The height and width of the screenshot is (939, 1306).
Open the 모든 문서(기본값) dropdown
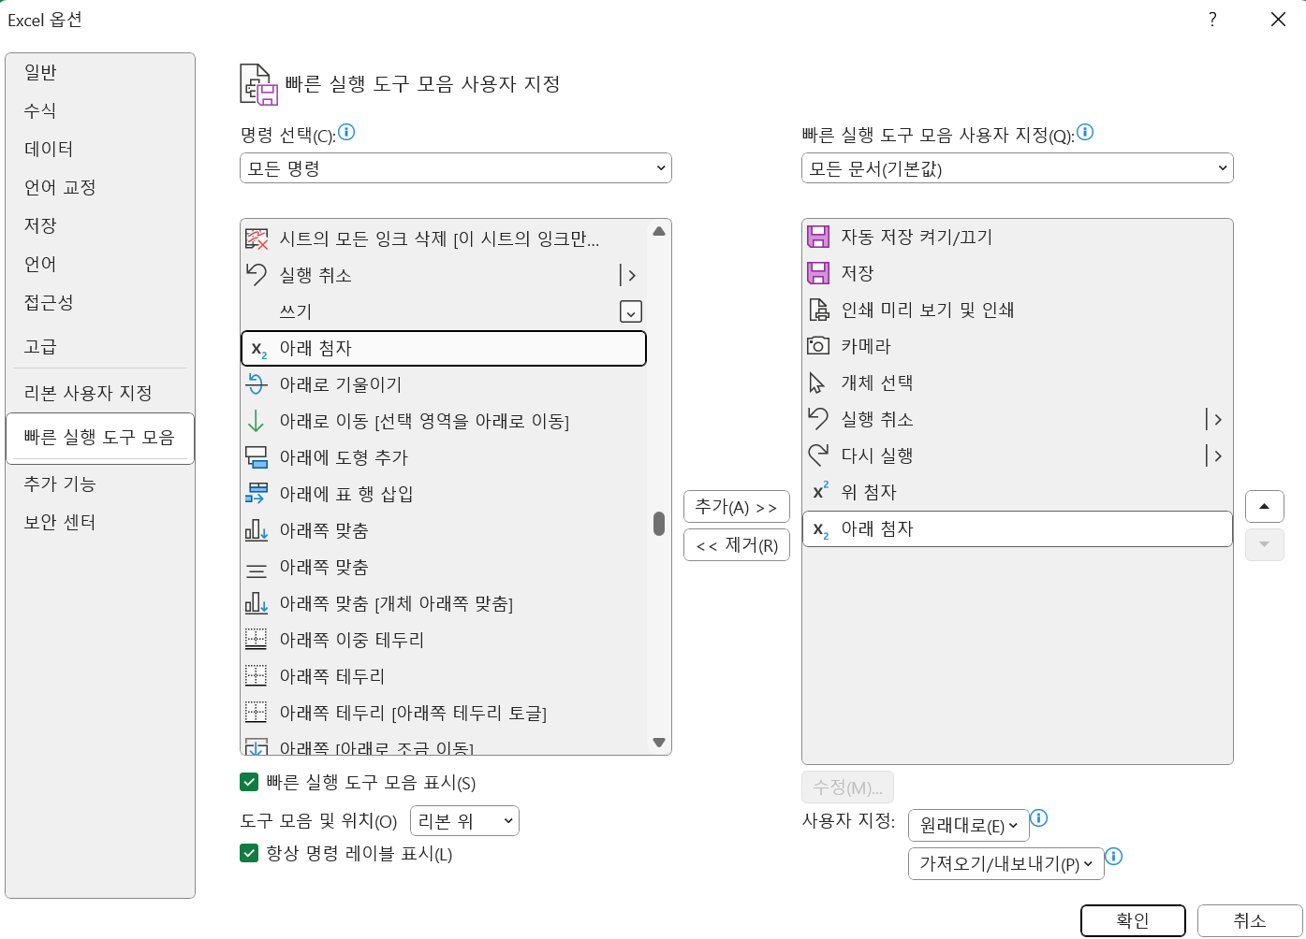point(1018,168)
